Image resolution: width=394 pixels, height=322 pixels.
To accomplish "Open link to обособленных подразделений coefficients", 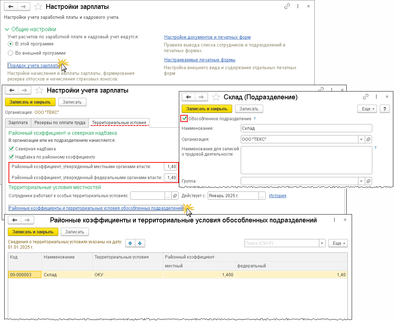I will point(96,208).
